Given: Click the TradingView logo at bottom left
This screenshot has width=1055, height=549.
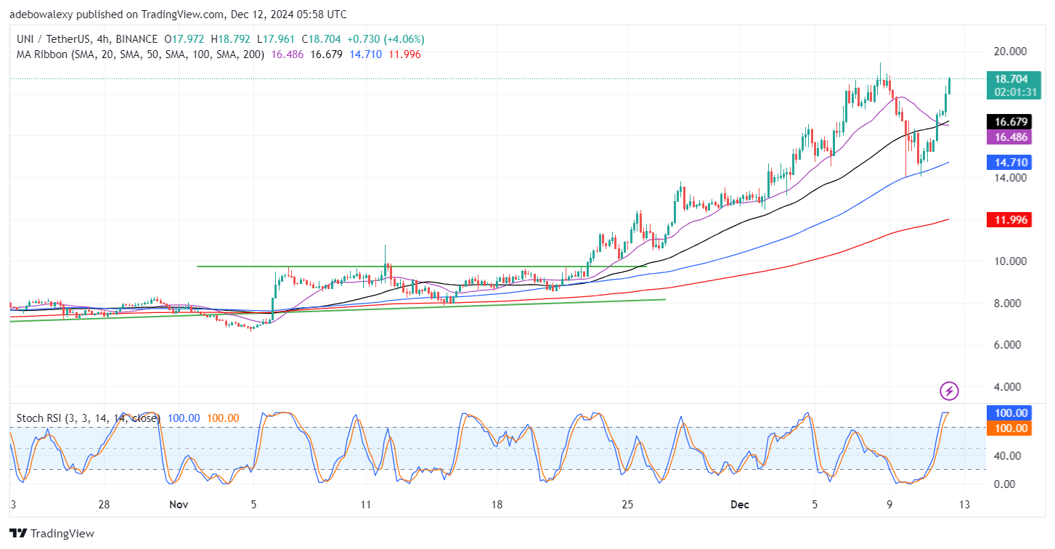Looking at the screenshot, I should [x=52, y=534].
